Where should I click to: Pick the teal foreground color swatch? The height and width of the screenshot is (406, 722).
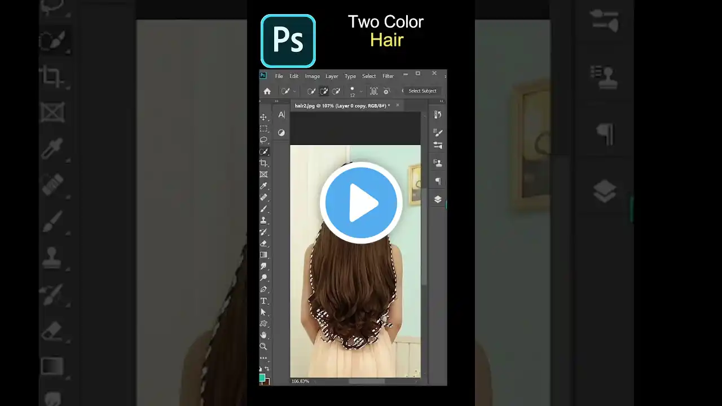click(x=262, y=377)
